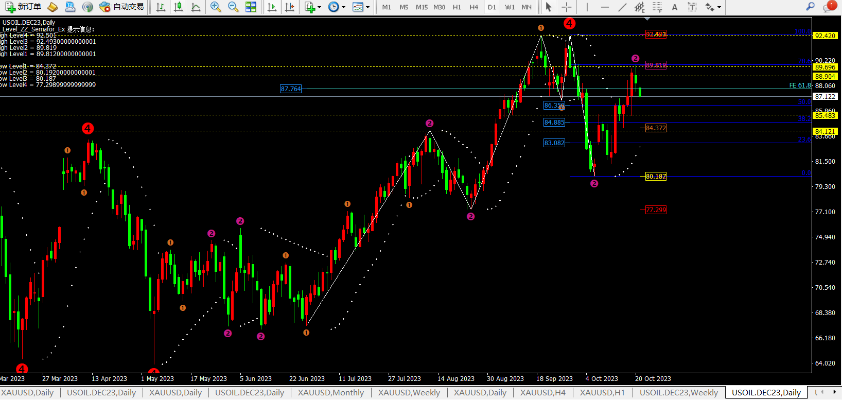Select the horizontal line drawing tool
This screenshot has width=842, height=400.
(x=605, y=7)
